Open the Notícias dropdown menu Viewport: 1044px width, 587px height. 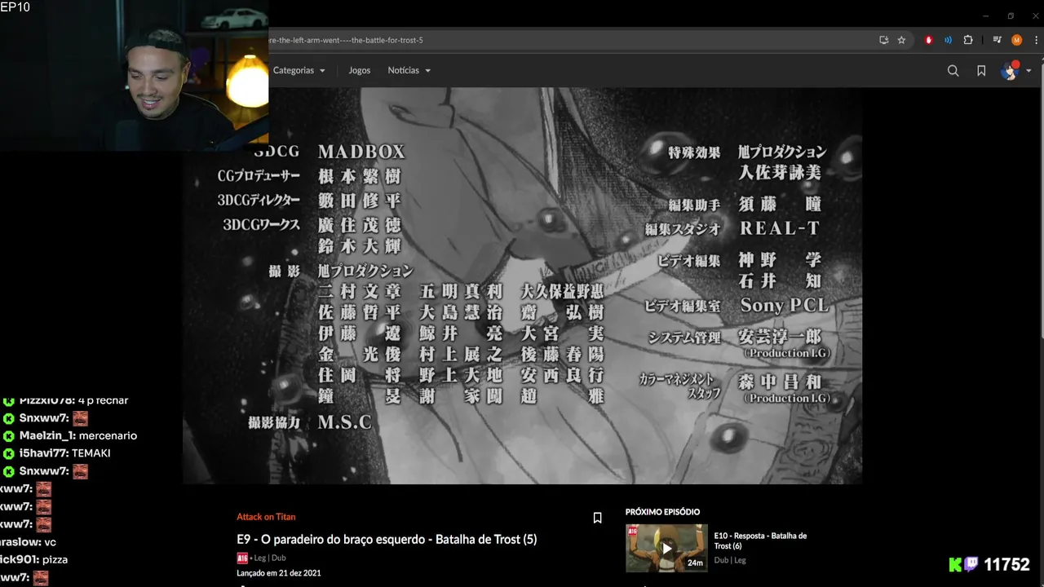409,70
